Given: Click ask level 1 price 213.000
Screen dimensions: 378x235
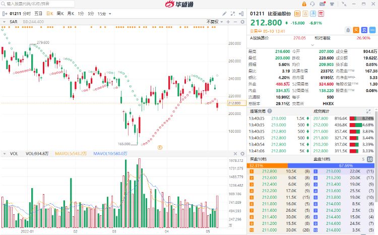Looking at the screenshot, I should click(x=334, y=171).
